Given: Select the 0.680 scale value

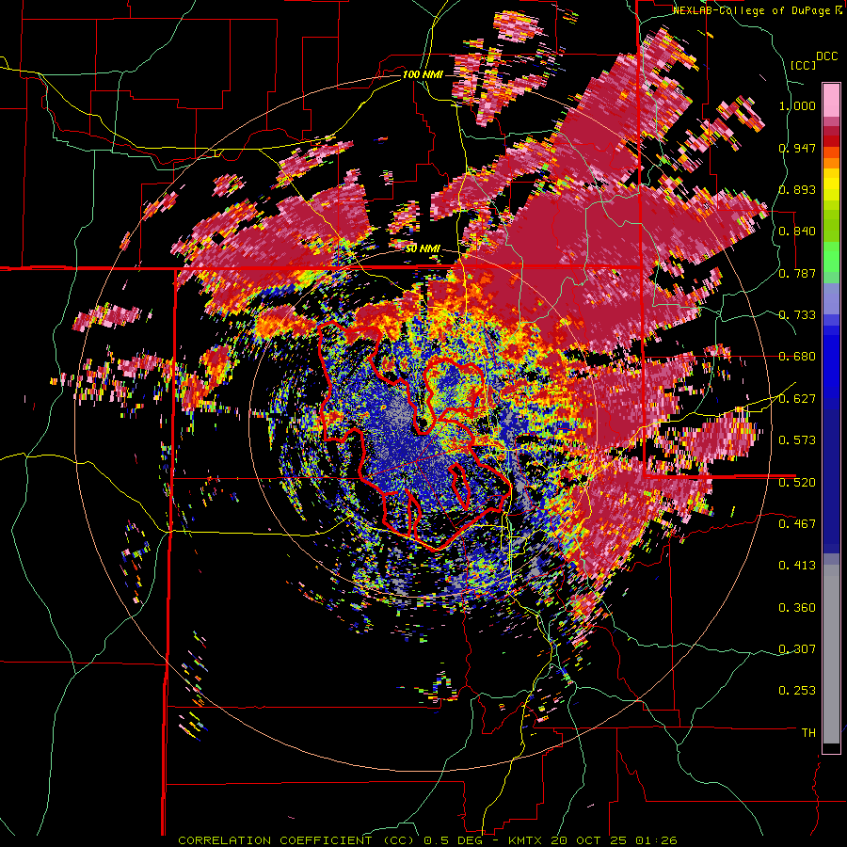Looking at the screenshot, I should (x=797, y=357).
